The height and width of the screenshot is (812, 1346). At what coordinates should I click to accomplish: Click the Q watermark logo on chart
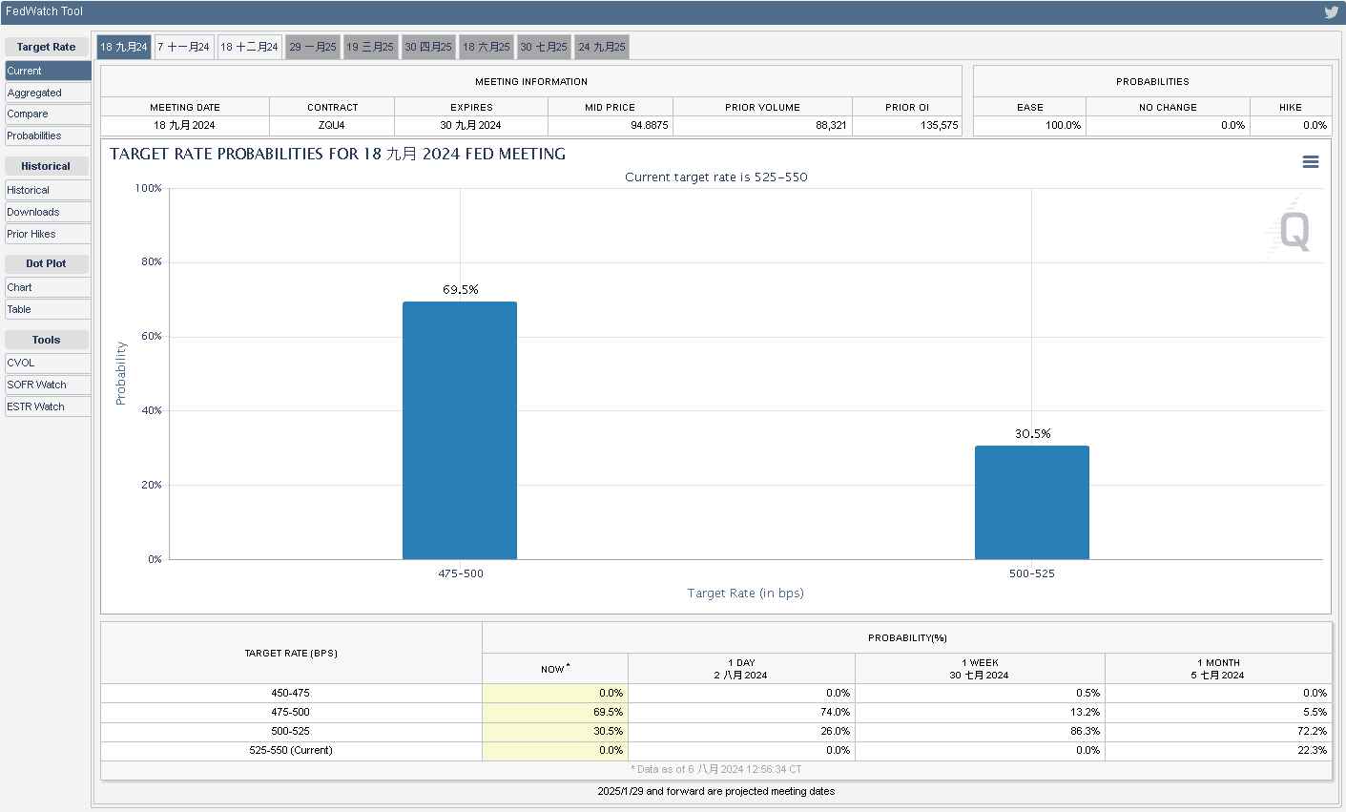tap(1291, 229)
